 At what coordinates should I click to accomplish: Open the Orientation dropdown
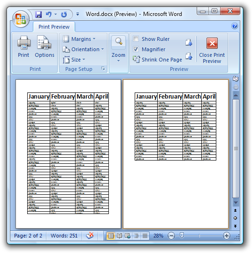(x=83, y=49)
